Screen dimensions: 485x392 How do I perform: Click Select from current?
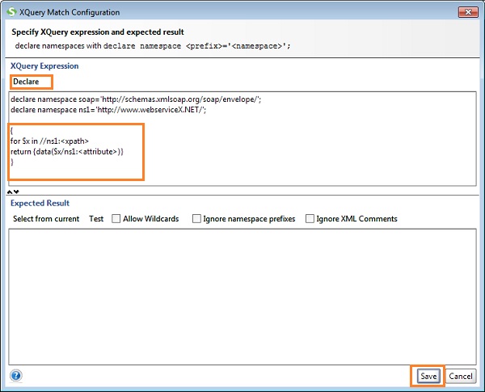pos(46,218)
